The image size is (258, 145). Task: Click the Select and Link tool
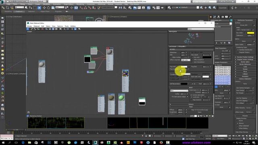3,8
